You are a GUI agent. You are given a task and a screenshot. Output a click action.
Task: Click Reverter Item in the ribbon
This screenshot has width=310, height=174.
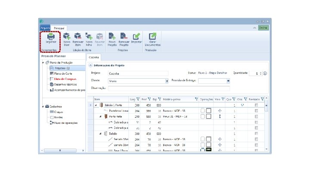(99, 40)
